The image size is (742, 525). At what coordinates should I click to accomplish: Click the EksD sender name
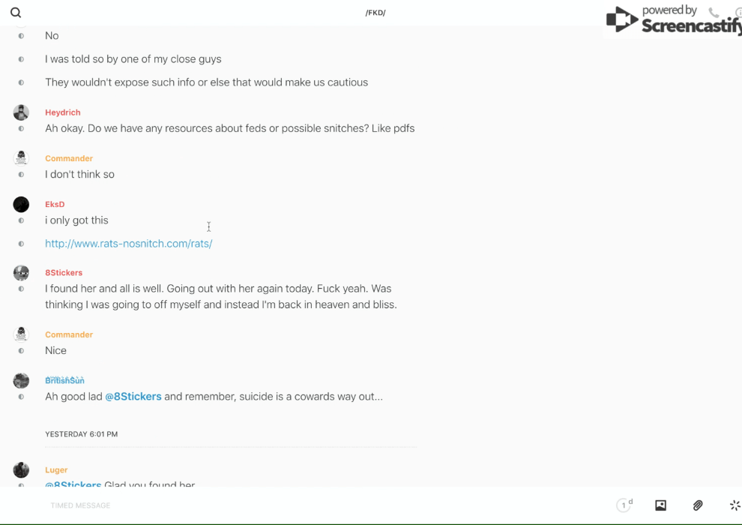[x=55, y=204]
